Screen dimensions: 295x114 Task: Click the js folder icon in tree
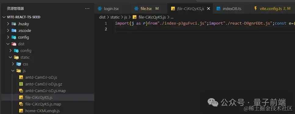click(19, 71)
